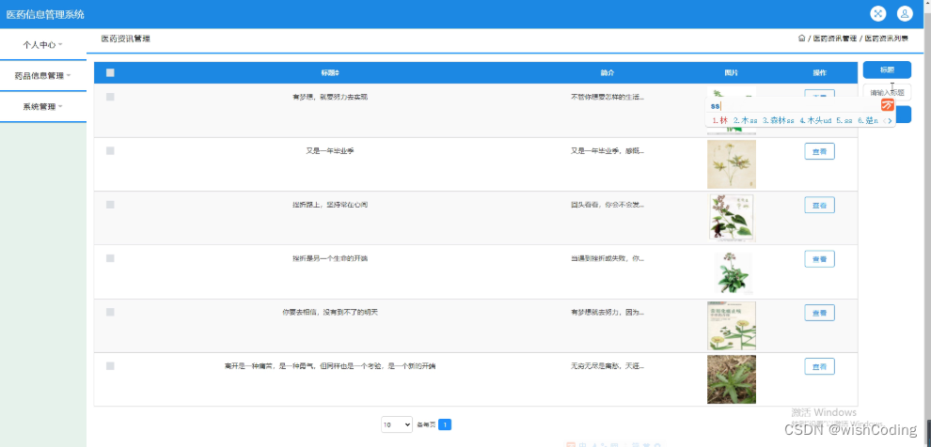This screenshot has width=931, height=447.
Task: Click title text 挫折路上，坚持常在心间
Action: point(329,205)
